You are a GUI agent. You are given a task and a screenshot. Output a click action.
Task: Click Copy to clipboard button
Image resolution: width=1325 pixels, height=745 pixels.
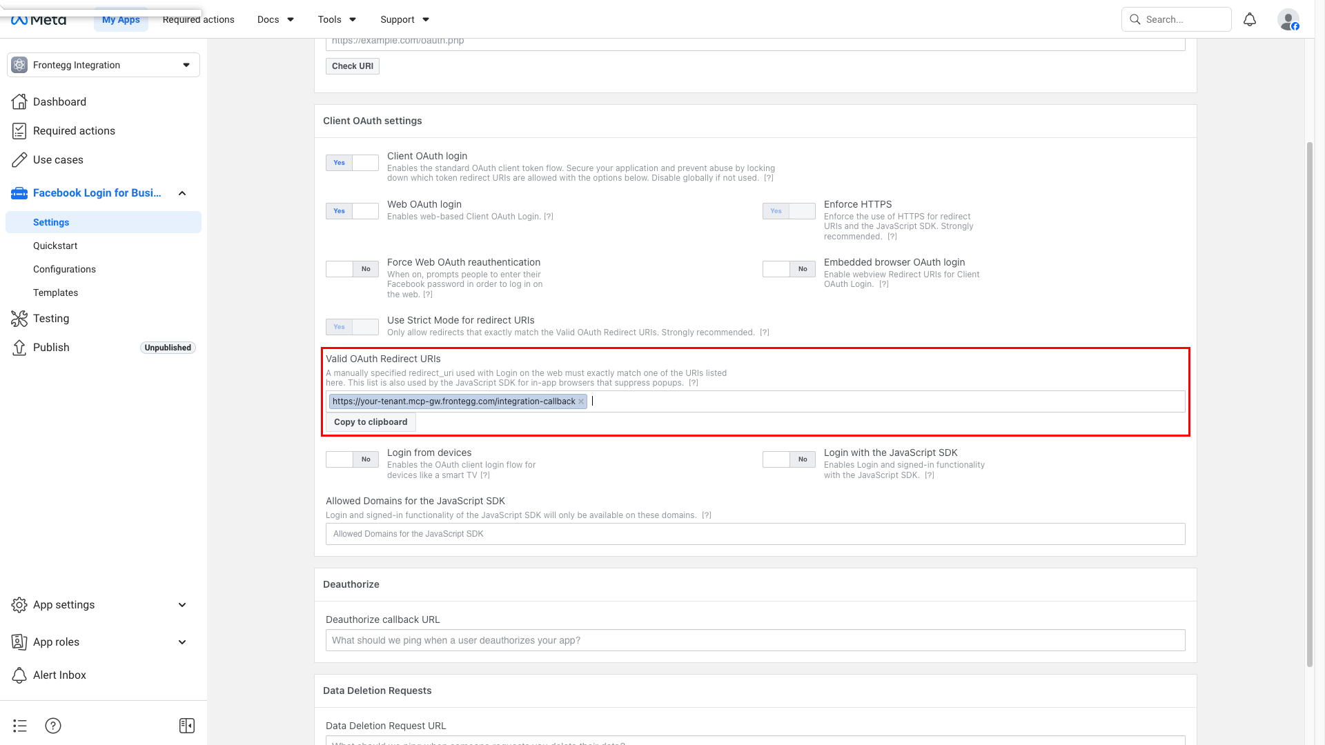(371, 422)
